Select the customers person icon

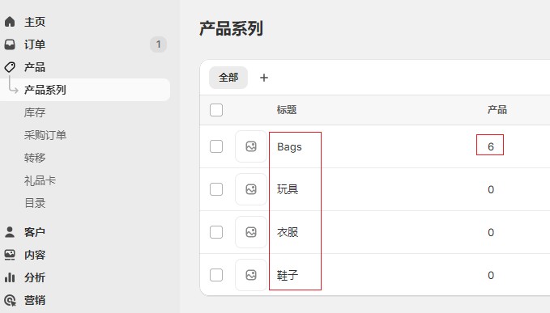10,232
